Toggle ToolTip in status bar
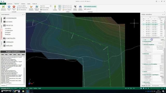Screen dimensions: 166x93 tap(27, 88)
